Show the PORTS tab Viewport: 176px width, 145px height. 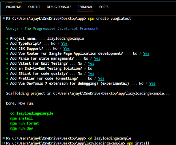click(104, 7)
